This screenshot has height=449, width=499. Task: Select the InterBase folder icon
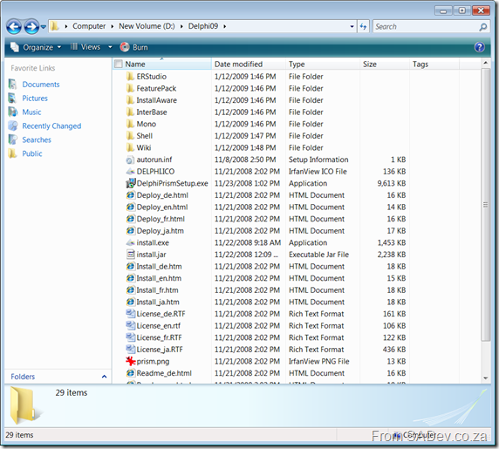(x=130, y=112)
